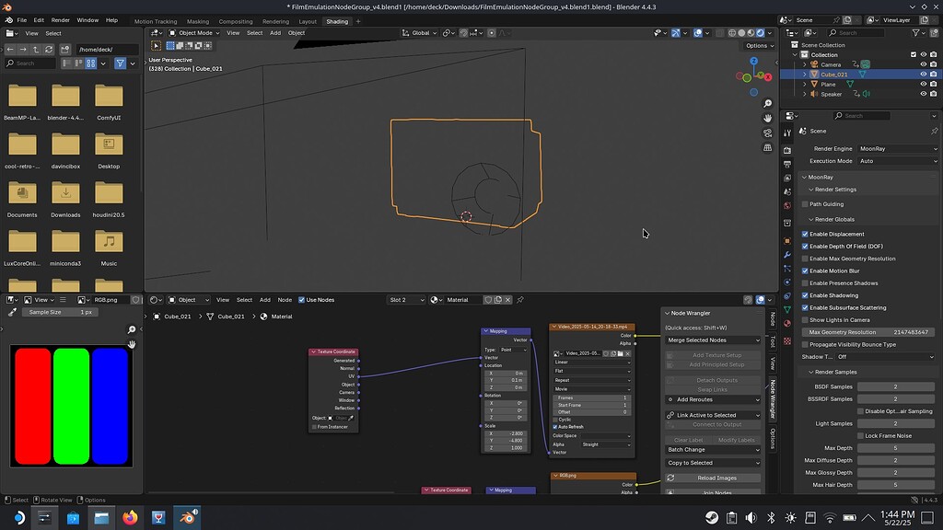Open the Execution Mode dropdown
The height and width of the screenshot is (530, 943).
click(x=898, y=161)
